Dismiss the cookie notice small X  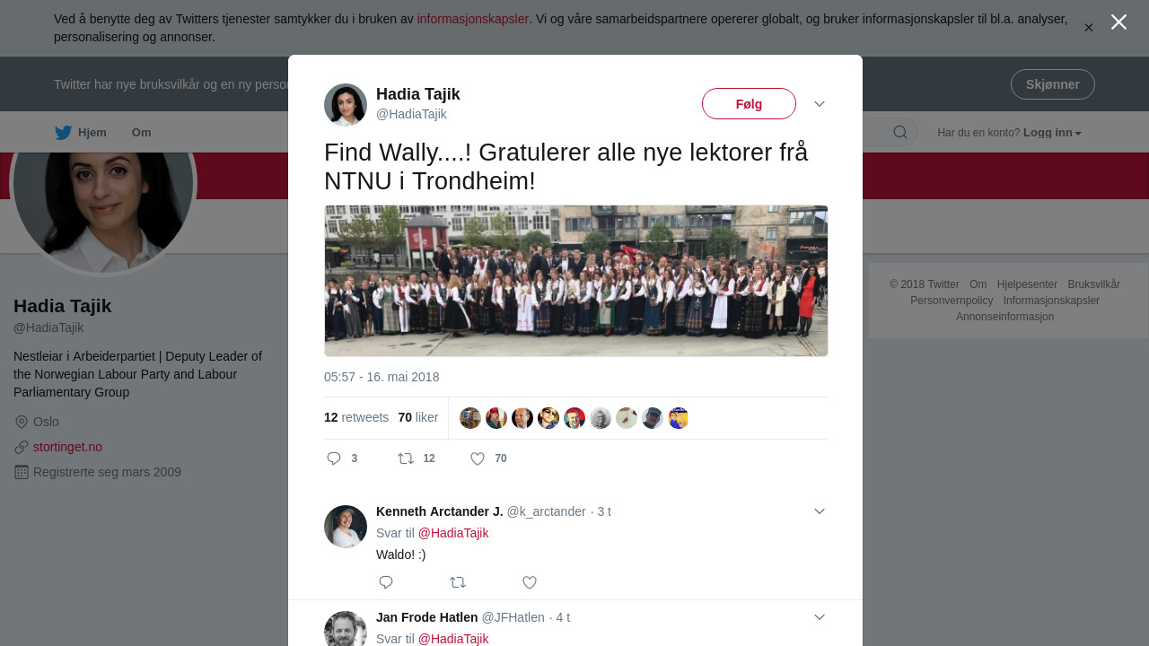pyautogui.click(x=1089, y=28)
